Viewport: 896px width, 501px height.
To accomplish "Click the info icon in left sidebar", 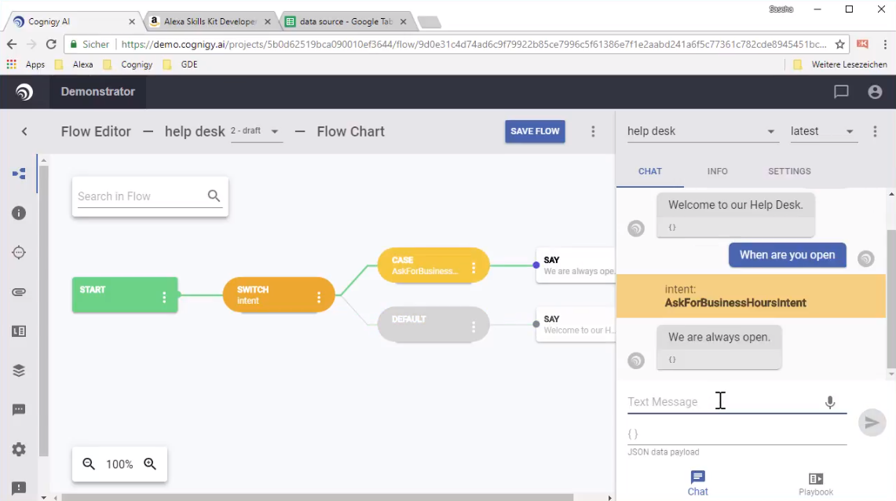I will click(x=19, y=213).
